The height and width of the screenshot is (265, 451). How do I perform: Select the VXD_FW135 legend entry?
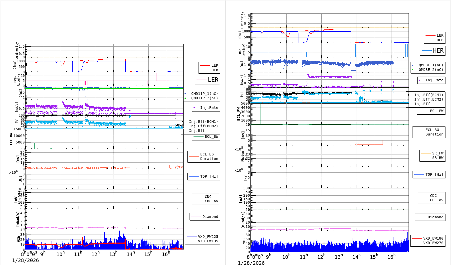point(208,241)
